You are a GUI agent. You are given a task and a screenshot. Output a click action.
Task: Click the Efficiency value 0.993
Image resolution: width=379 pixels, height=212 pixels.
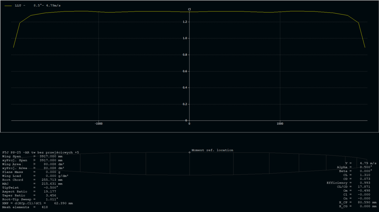pyautogui.click(x=365, y=183)
